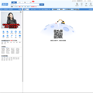
Task: Click the bus station icon in left panel
Action: 12,32
